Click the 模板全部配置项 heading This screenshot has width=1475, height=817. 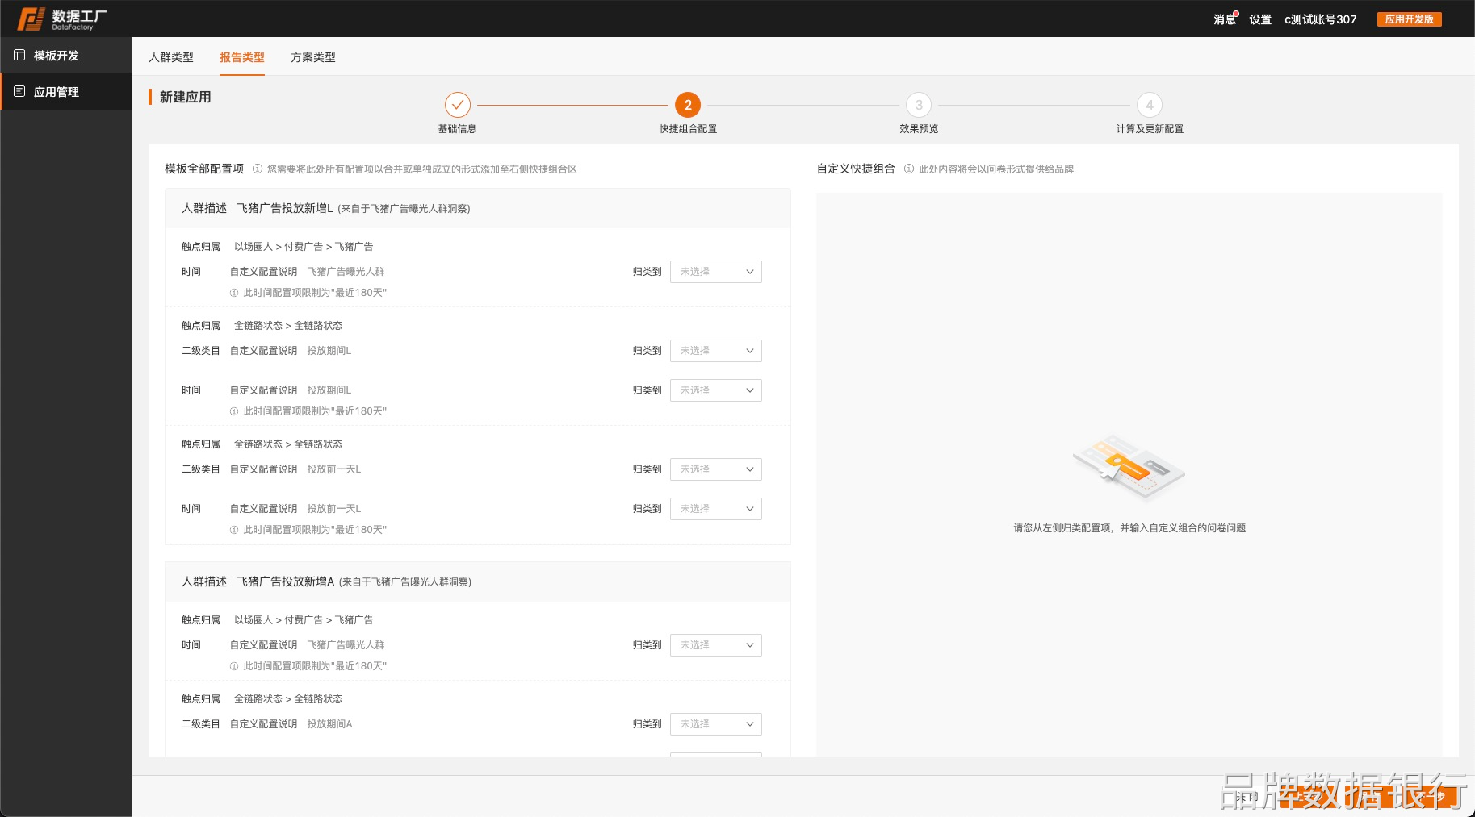[204, 169]
